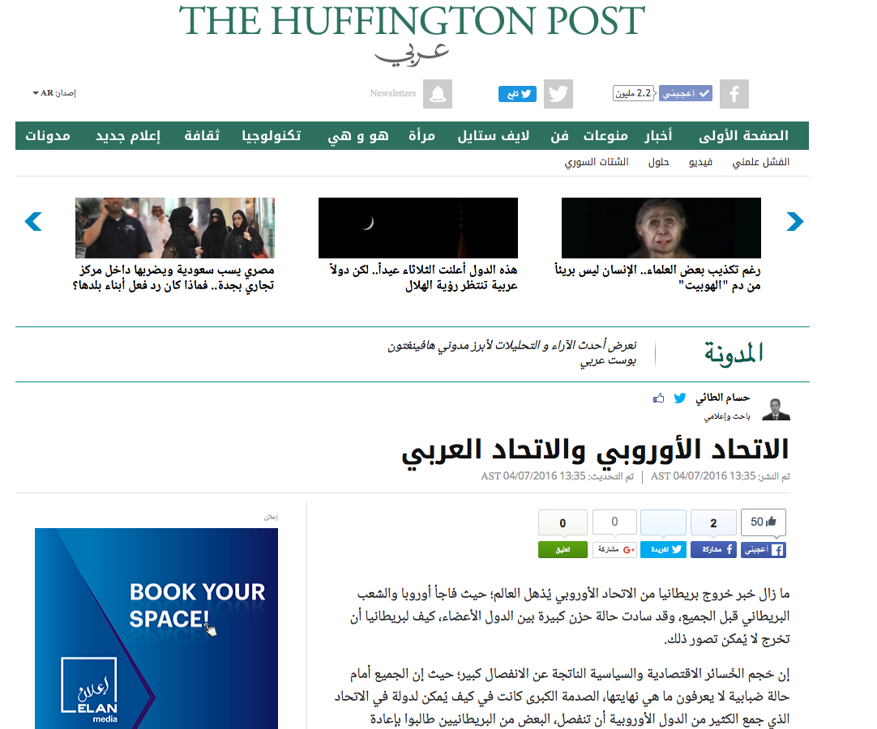Click the 50 likes count bubble

764,522
